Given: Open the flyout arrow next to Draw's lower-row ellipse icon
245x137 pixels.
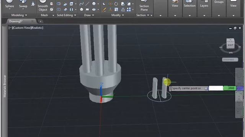Looking at the screenshot, I should click(98, 10).
